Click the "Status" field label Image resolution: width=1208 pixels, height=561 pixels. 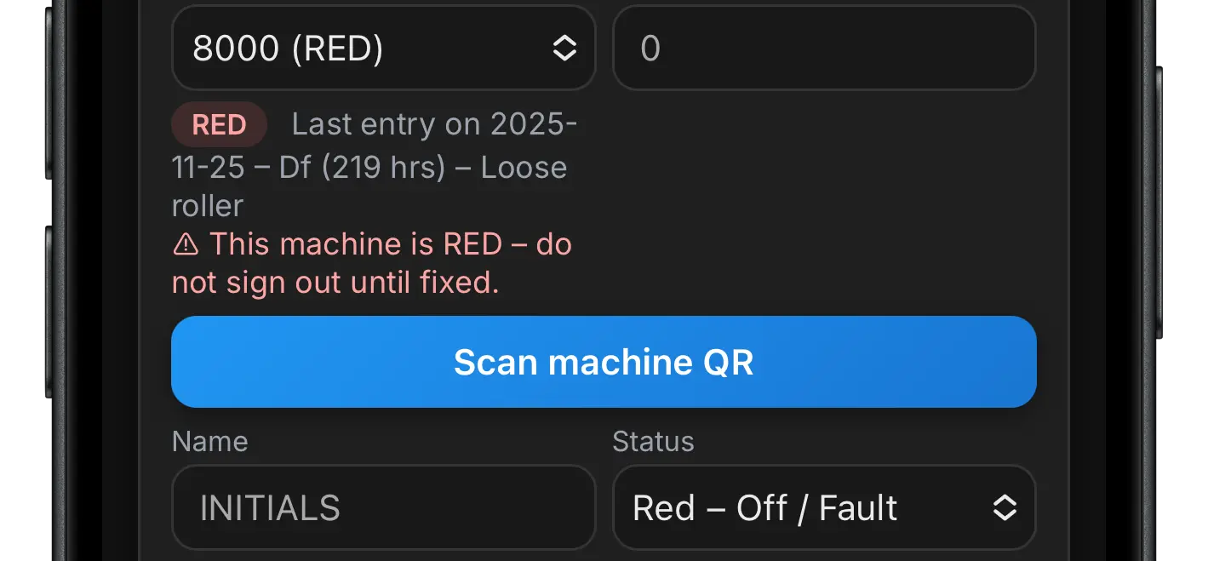(653, 442)
